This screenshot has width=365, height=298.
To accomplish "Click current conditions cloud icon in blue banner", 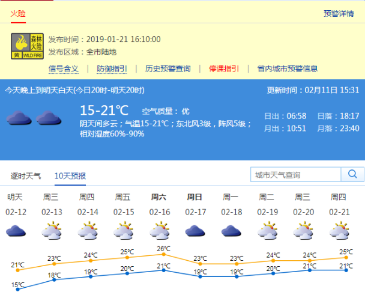I will click(x=33, y=117).
